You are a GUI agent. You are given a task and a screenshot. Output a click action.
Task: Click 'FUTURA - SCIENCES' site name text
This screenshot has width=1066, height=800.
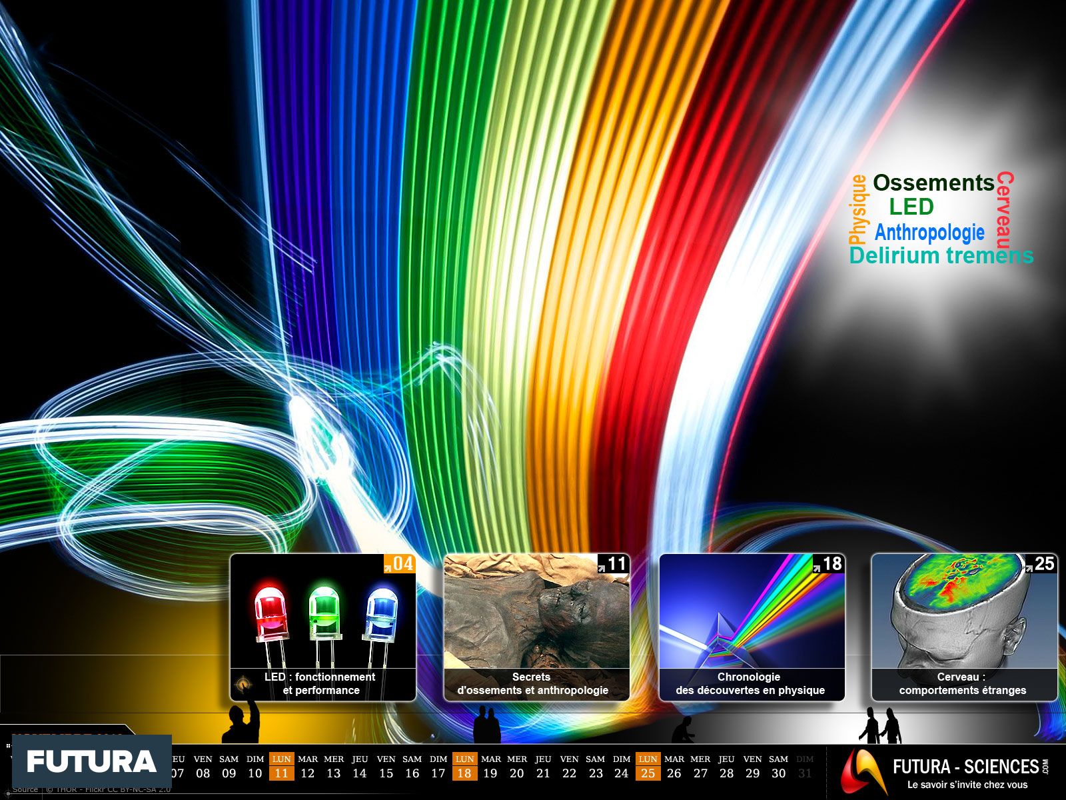click(965, 767)
